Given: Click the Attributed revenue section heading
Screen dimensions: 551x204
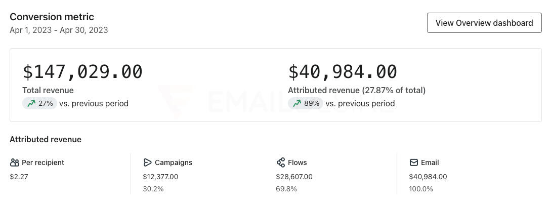Looking at the screenshot, I should [x=46, y=139].
